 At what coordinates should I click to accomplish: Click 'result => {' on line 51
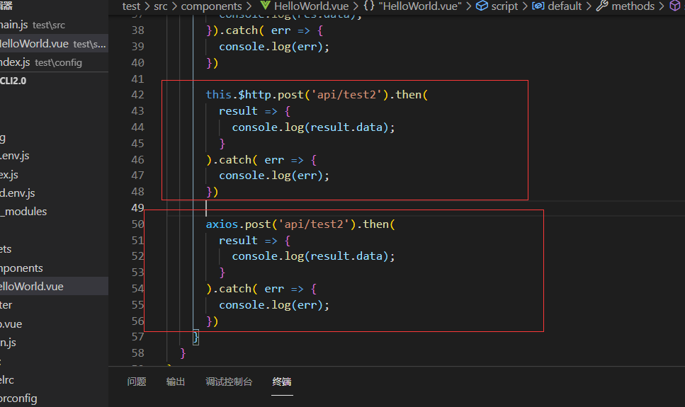[255, 241]
